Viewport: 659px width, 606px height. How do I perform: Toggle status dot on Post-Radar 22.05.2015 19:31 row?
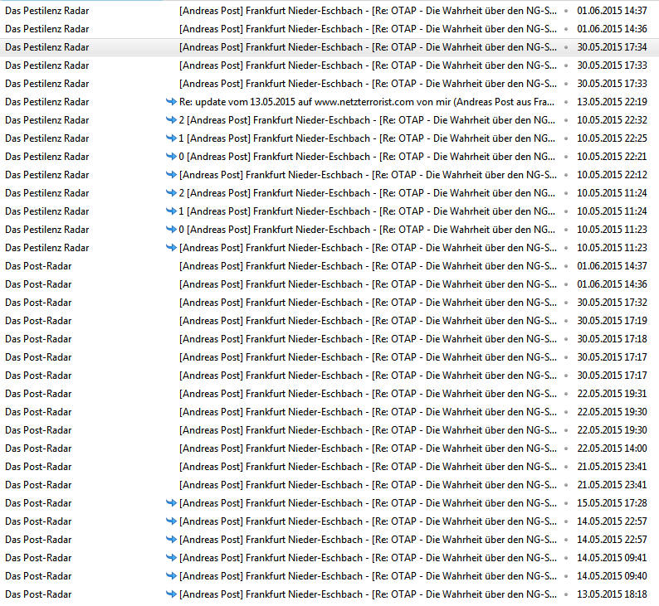pyautogui.click(x=566, y=394)
